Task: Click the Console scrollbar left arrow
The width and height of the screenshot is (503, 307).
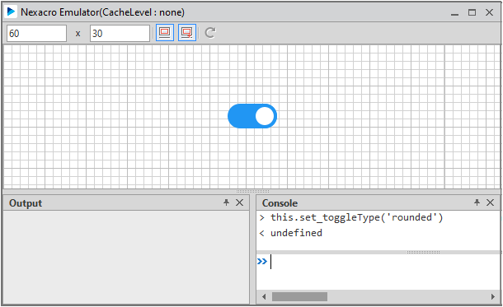Action: pos(264,297)
